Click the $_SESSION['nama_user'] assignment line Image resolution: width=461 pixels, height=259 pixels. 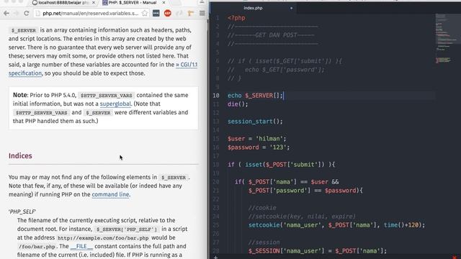(318, 251)
